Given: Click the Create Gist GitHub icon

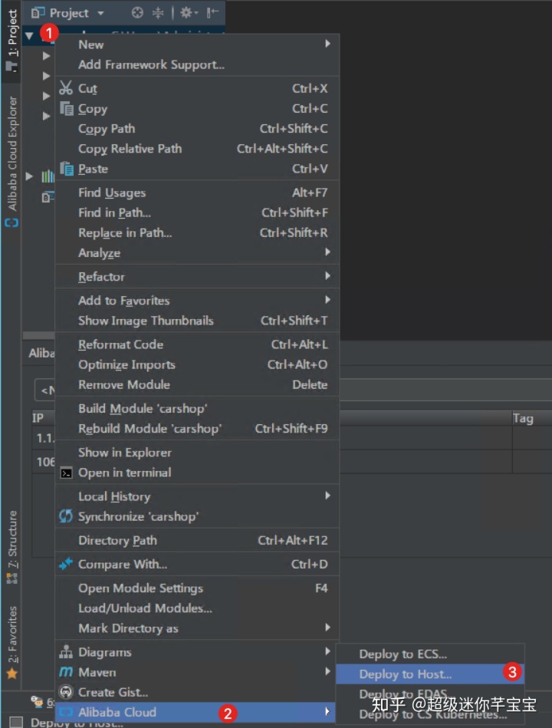Looking at the screenshot, I should [67, 692].
